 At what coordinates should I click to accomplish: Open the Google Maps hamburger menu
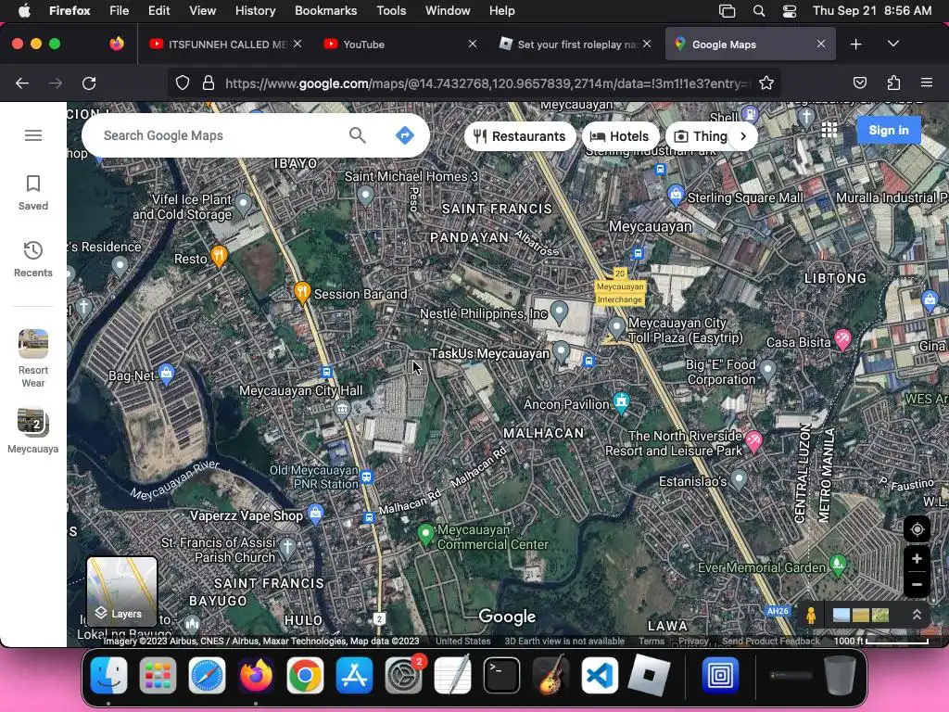click(x=33, y=135)
